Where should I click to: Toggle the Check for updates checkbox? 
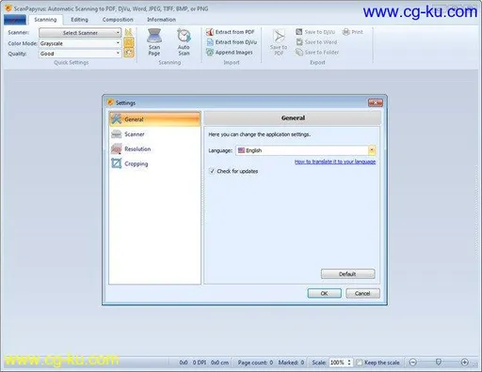pos(212,171)
